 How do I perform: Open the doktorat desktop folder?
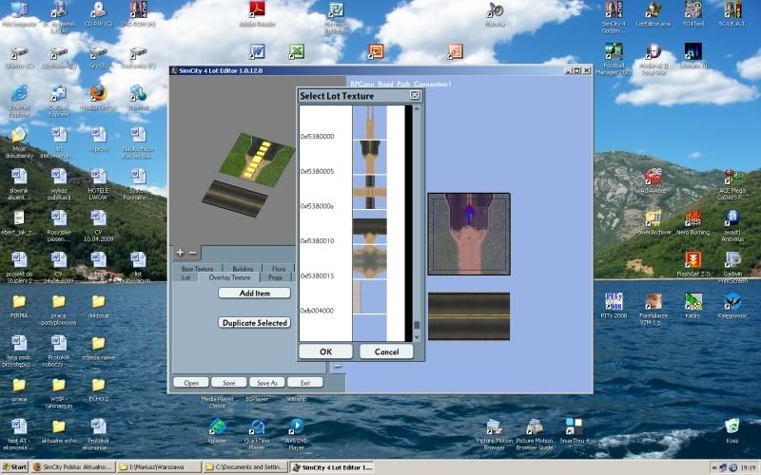click(98, 306)
